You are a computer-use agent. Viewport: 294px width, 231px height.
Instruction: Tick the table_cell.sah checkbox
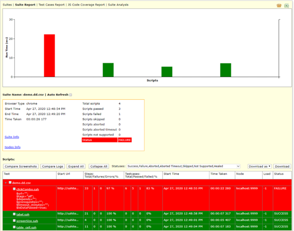[x=14, y=227]
